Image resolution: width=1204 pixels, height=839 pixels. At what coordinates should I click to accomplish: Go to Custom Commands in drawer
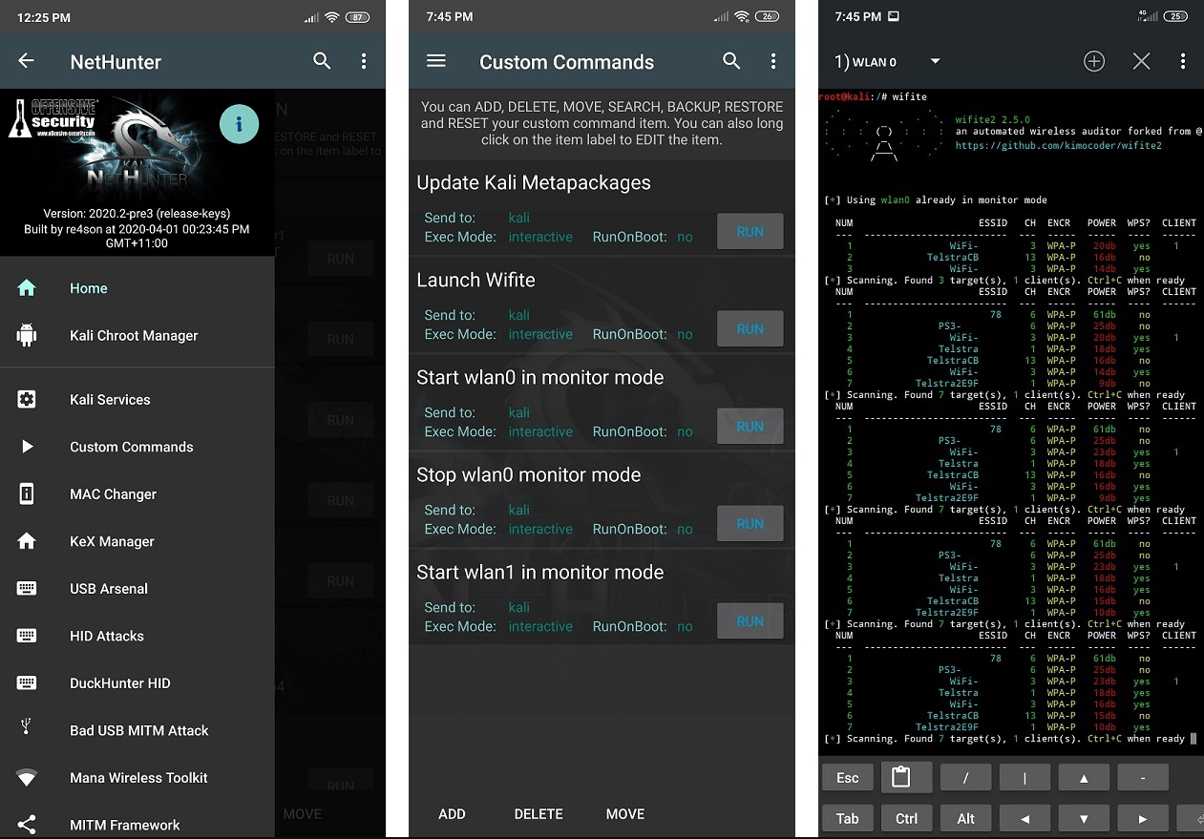[137, 447]
